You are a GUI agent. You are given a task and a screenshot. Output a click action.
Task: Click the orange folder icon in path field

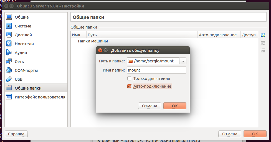[x=130, y=61]
